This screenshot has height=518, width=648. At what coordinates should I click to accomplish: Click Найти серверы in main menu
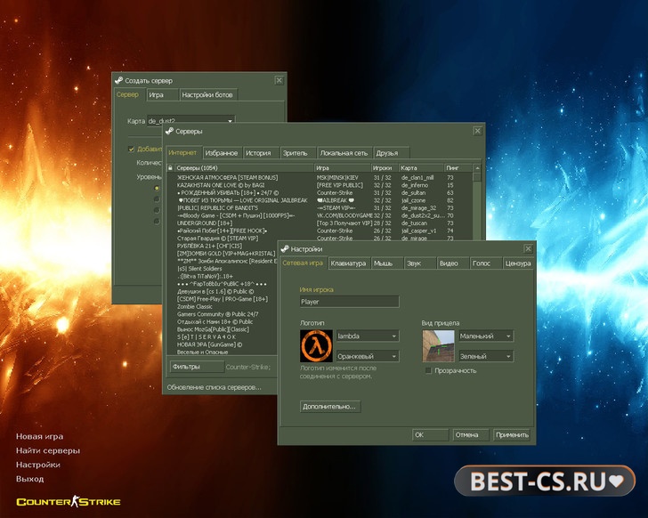[x=48, y=450]
